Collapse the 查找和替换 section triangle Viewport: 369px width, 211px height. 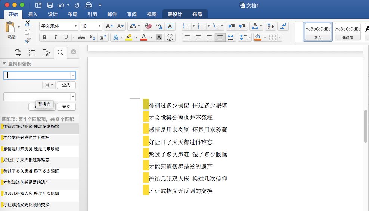[4, 63]
